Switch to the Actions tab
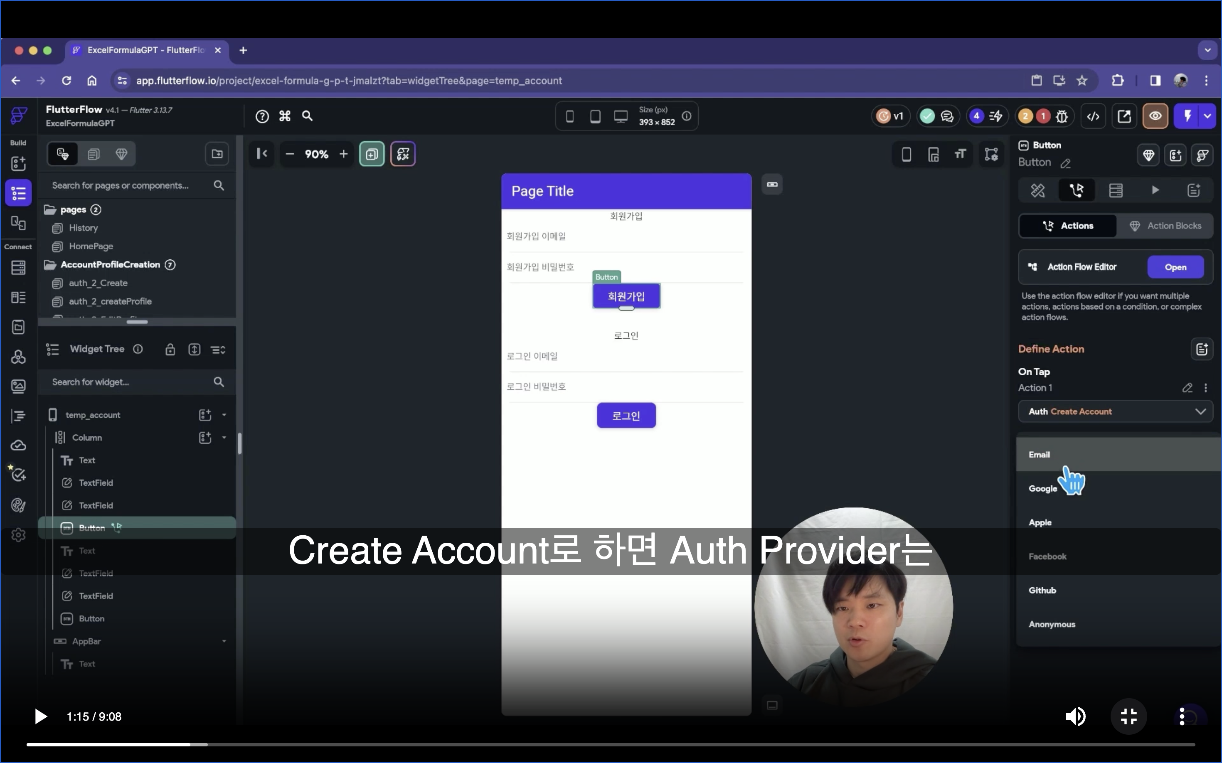 point(1068,226)
